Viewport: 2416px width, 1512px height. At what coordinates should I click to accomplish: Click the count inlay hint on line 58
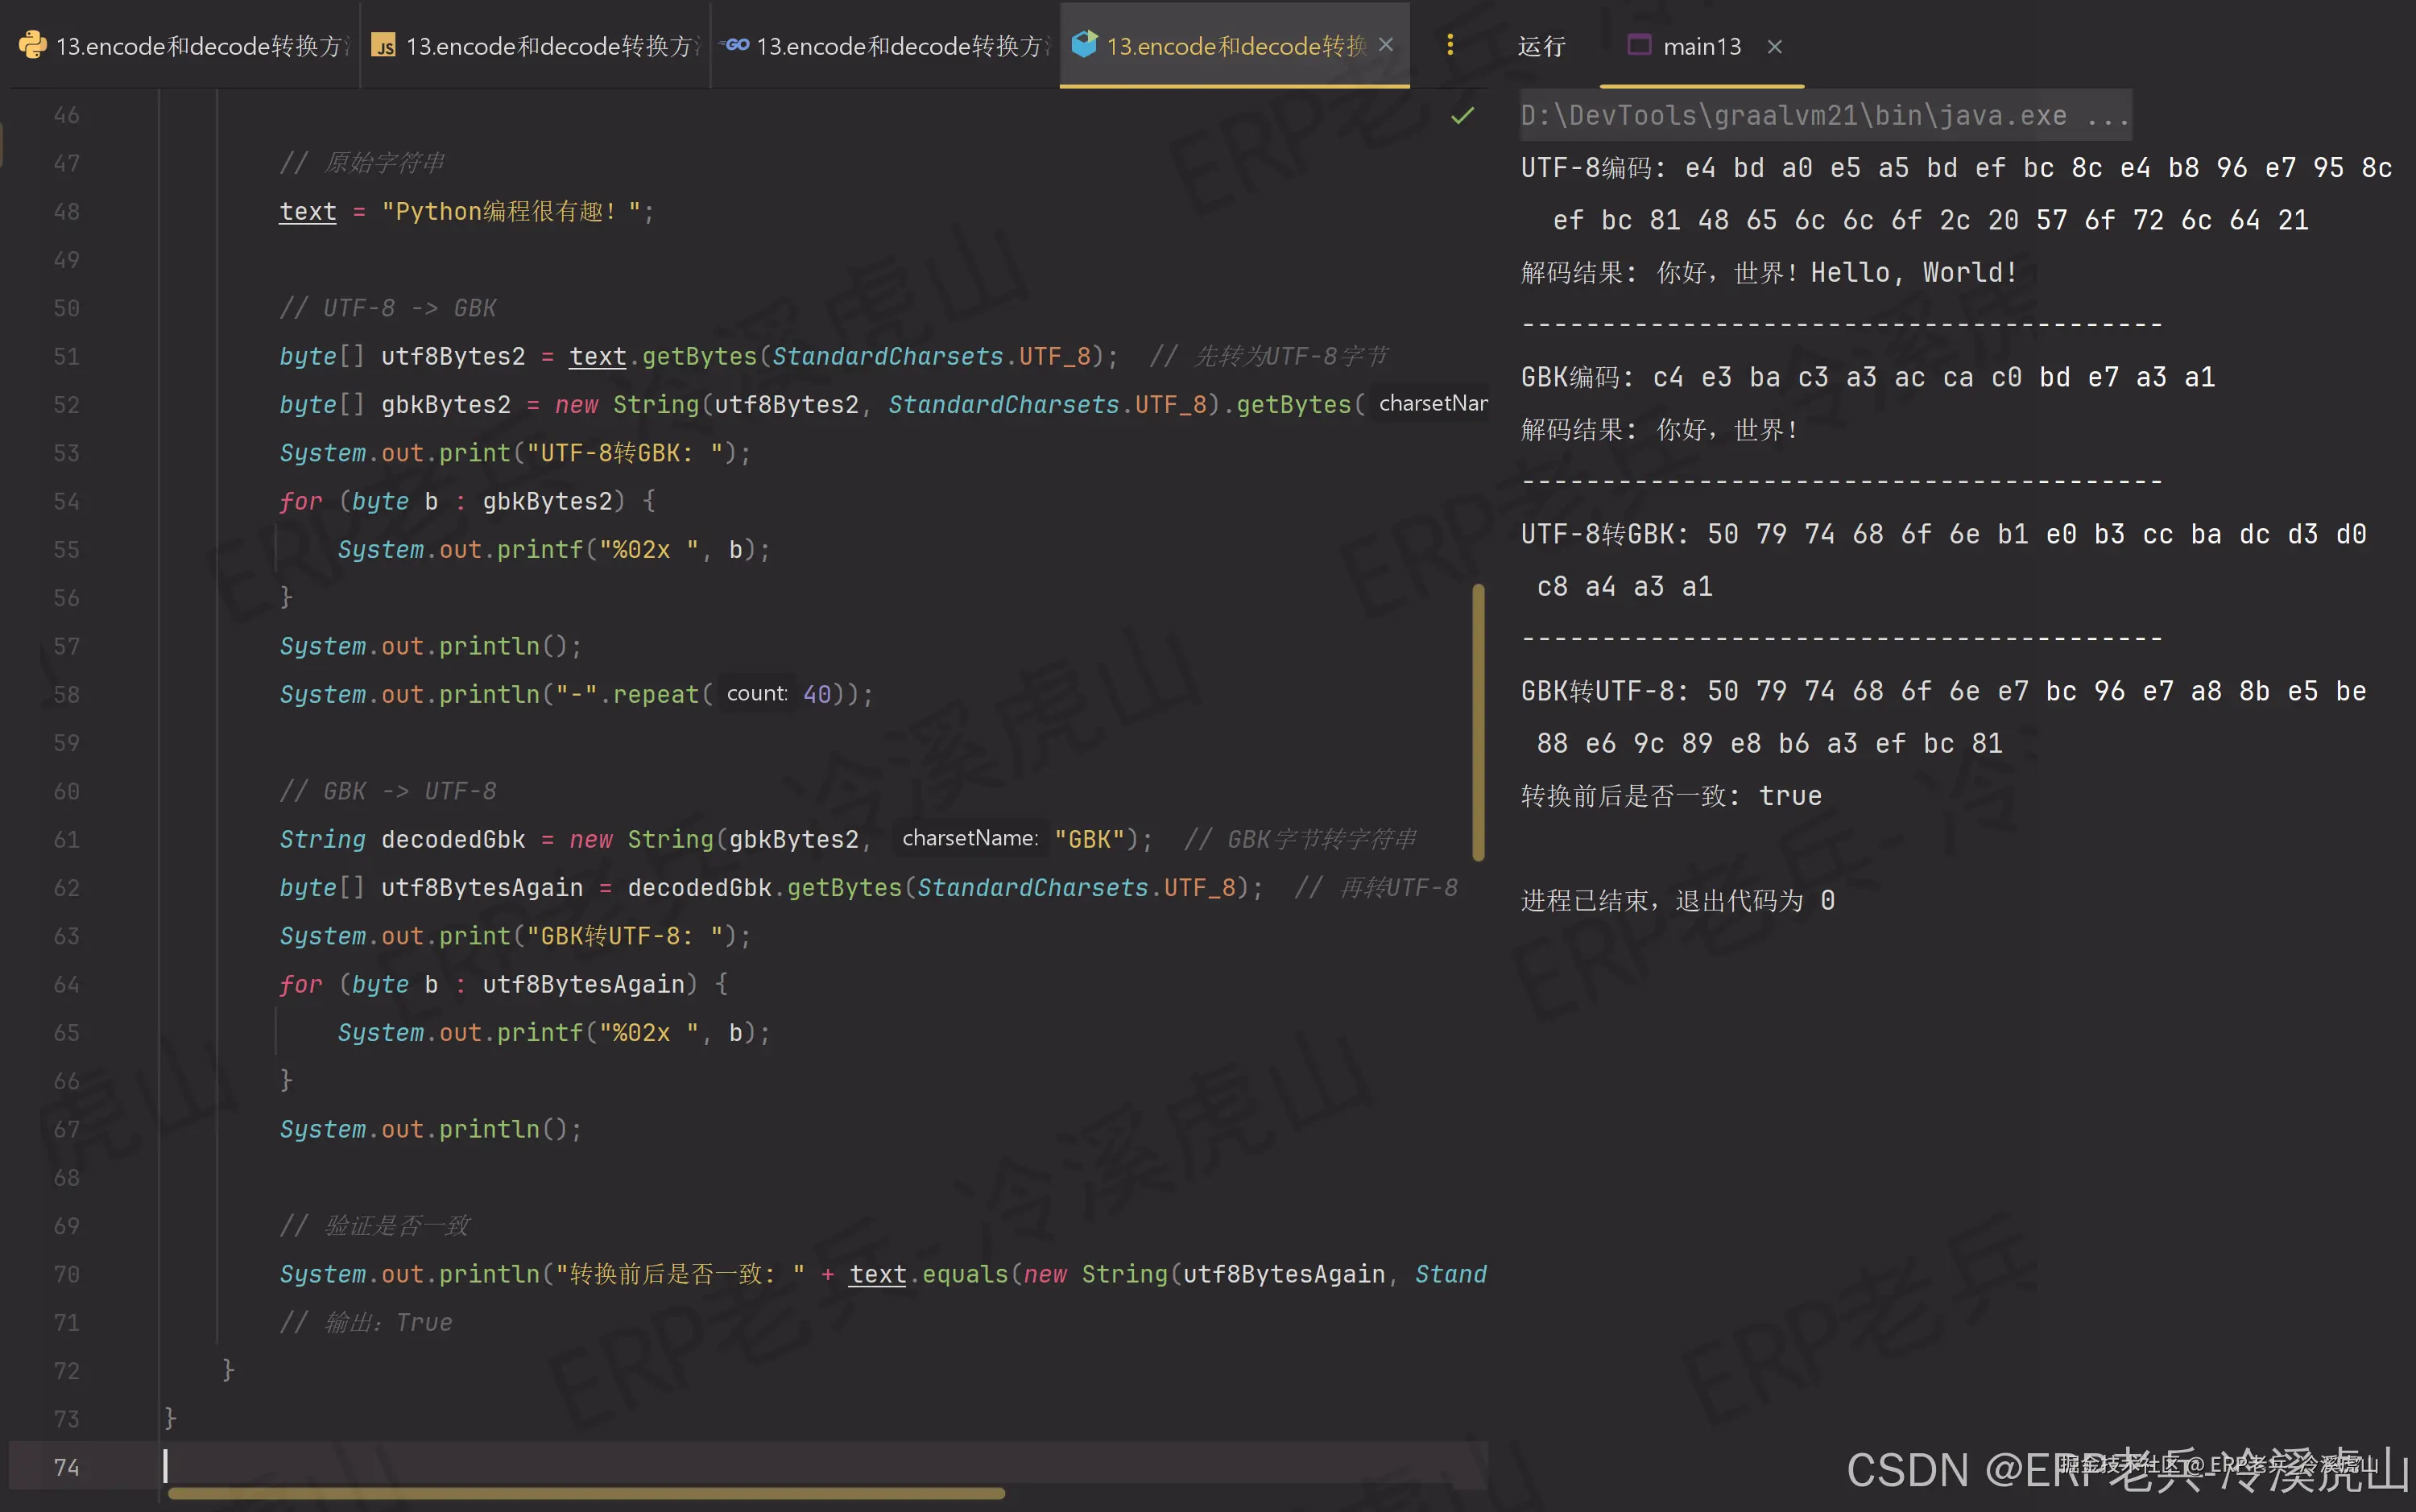click(x=756, y=693)
